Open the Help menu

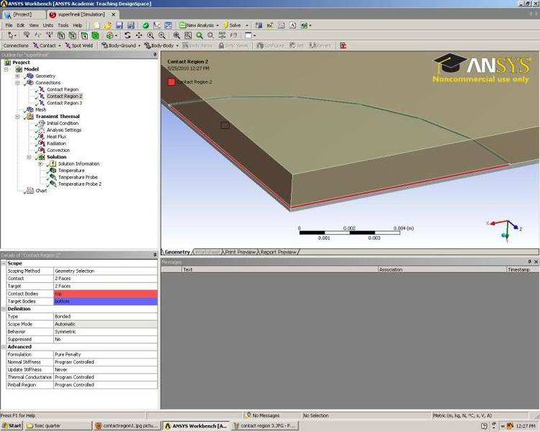[78, 25]
